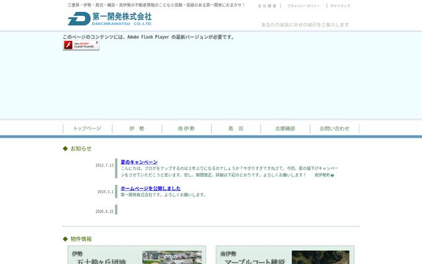Click the マーブルコート property title

tap(255, 261)
